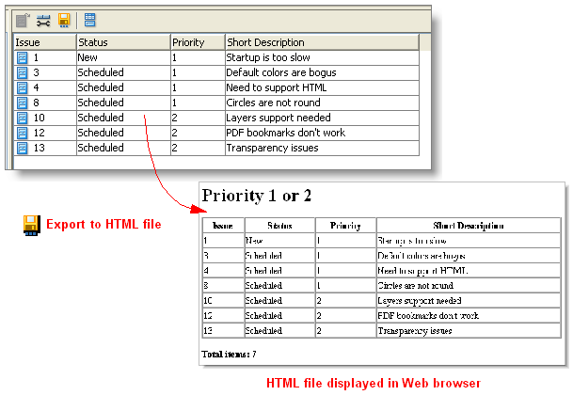Sort by the Issue column header
The width and height of the screenshot is (573, 395).
pos(45,42)
